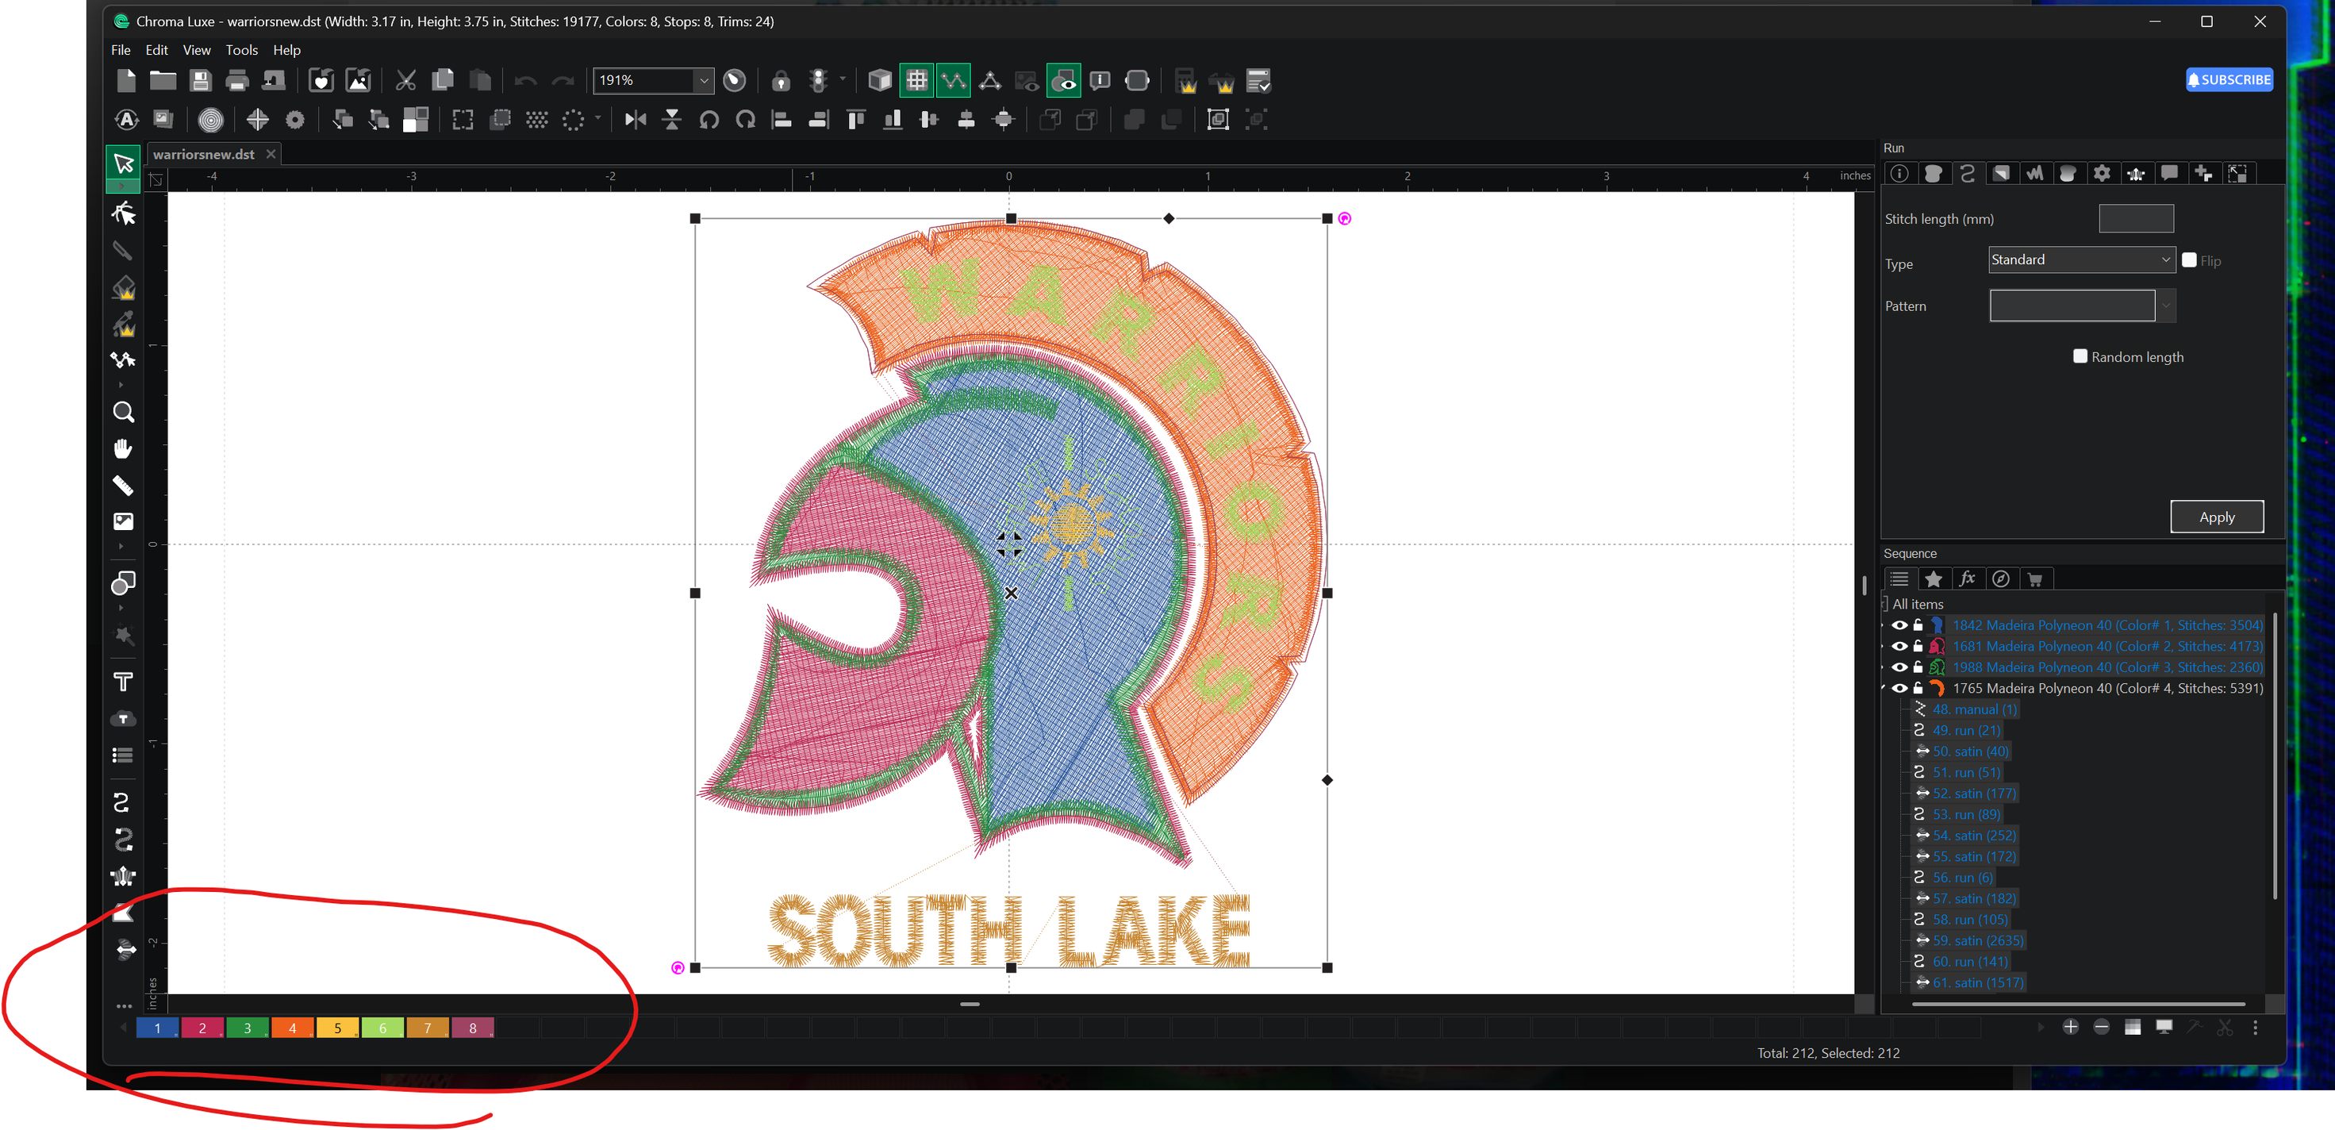Hide the 1681 Madeira Polyneon layer
Screen dimensions: 2335x1130
(x=1899, y=646)
